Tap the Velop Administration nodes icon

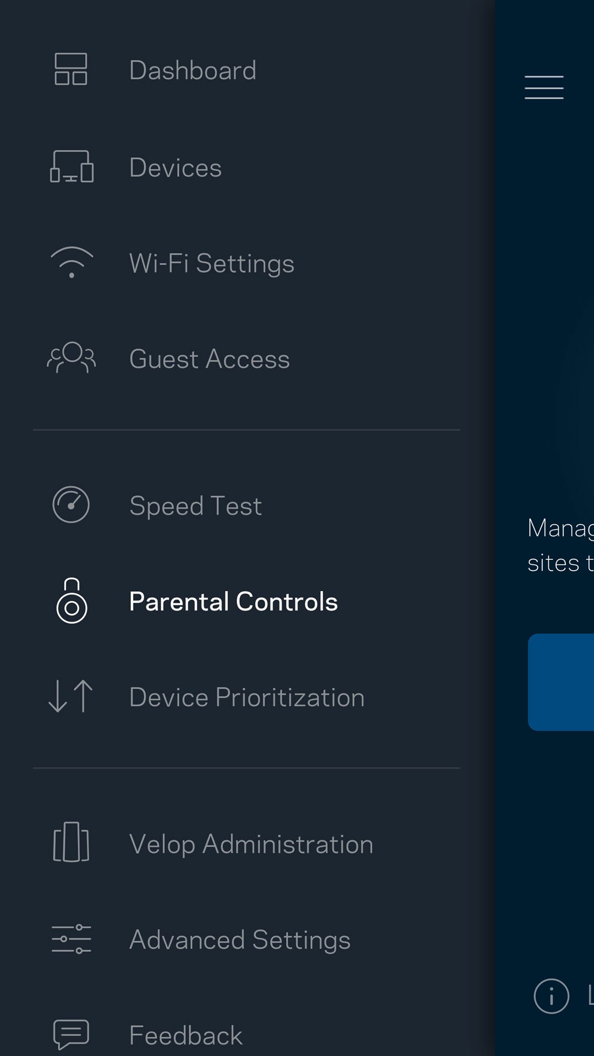(71, 842)
